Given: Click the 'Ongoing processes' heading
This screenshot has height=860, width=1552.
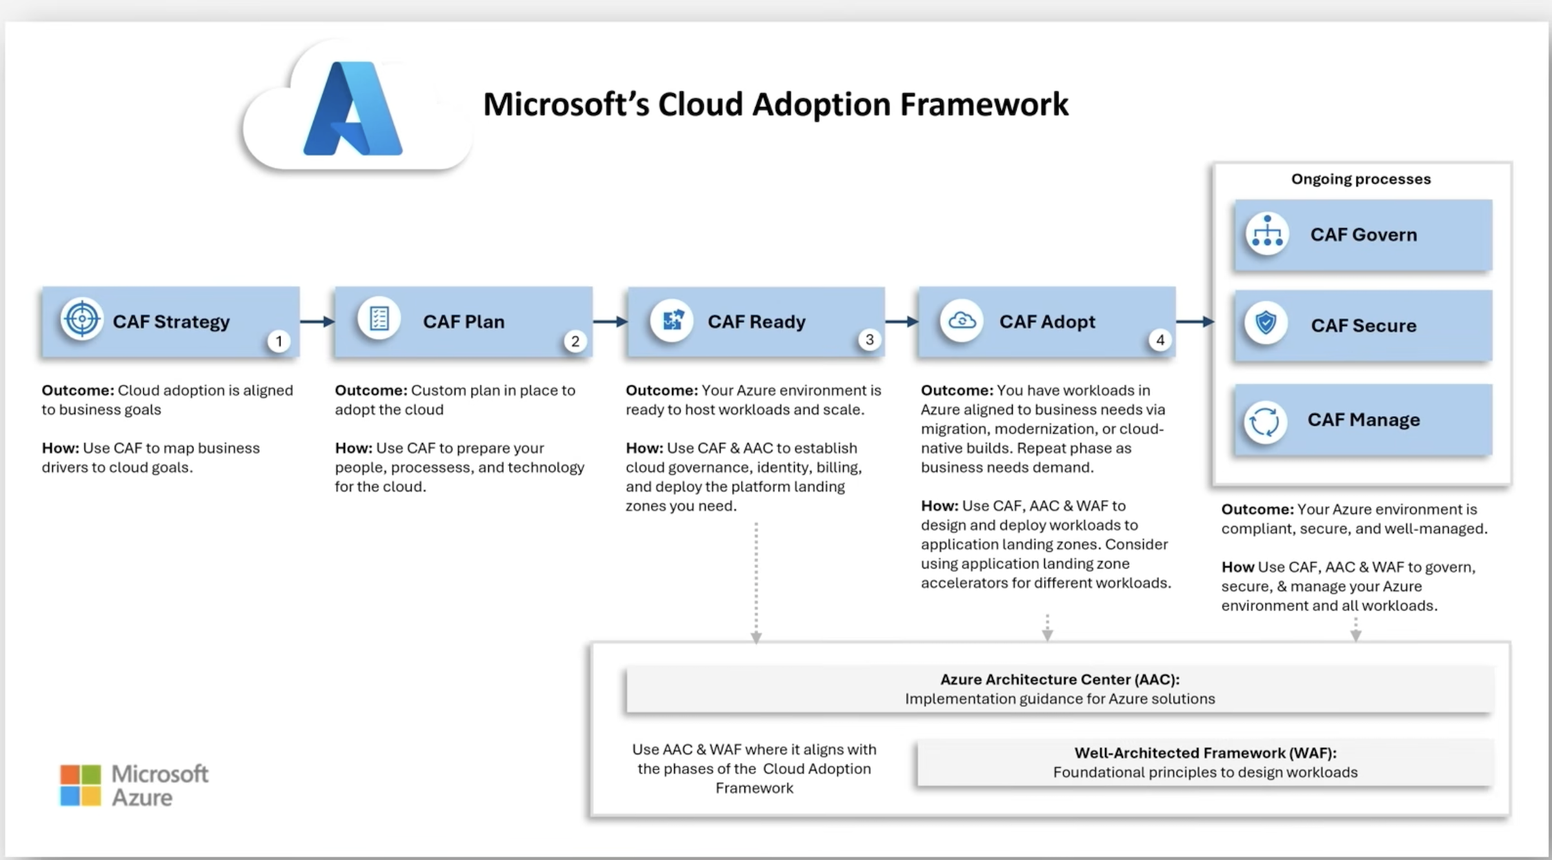Looking at the screenshot, I should pyautogui.click(x=1361, y=179).
